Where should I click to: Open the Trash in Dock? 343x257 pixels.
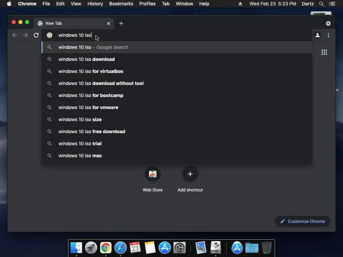(266, 248)
